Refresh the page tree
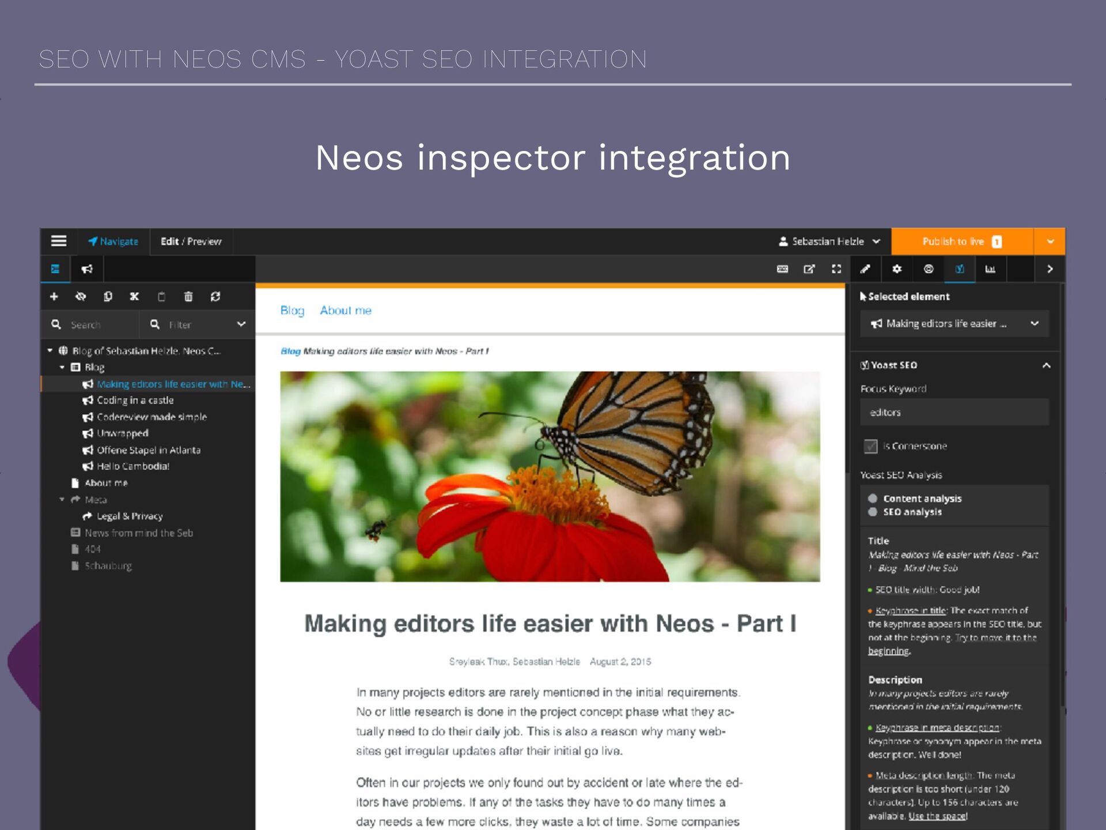The height and width of the screenshot is (830, 1106). [x=215, y=296]
